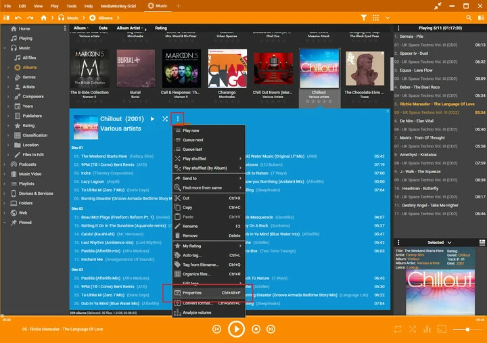
Task: Open the filter funnel icon
Action: click(x=364, y=18)
